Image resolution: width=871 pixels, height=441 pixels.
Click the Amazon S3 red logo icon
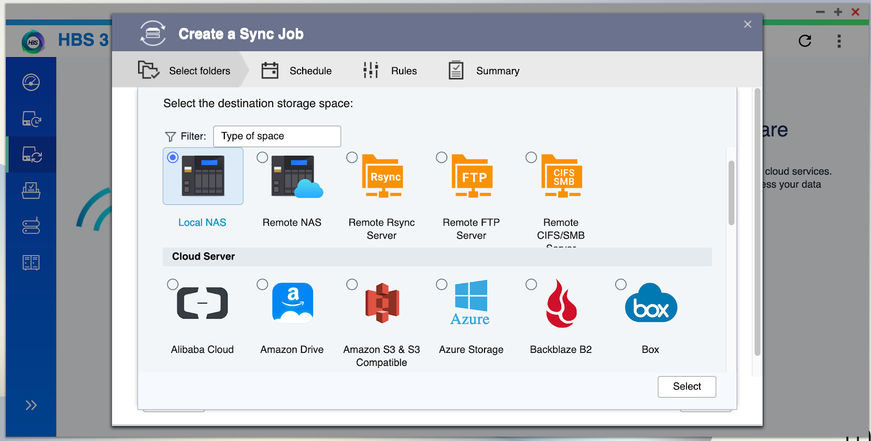click(382, 303)
